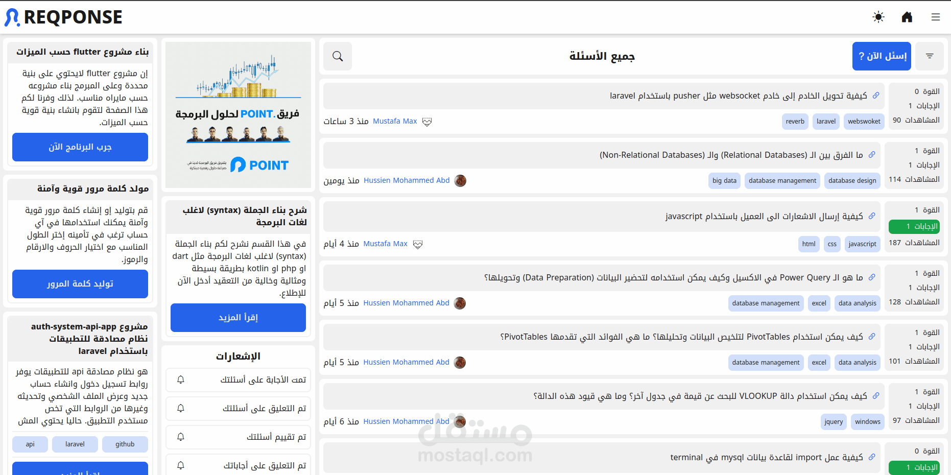The height and width of the screenshot is (475, 951).
Task: Click bell icon for 'تم التعليق على أسئلتك'
Action: click(x=180, y=409)
